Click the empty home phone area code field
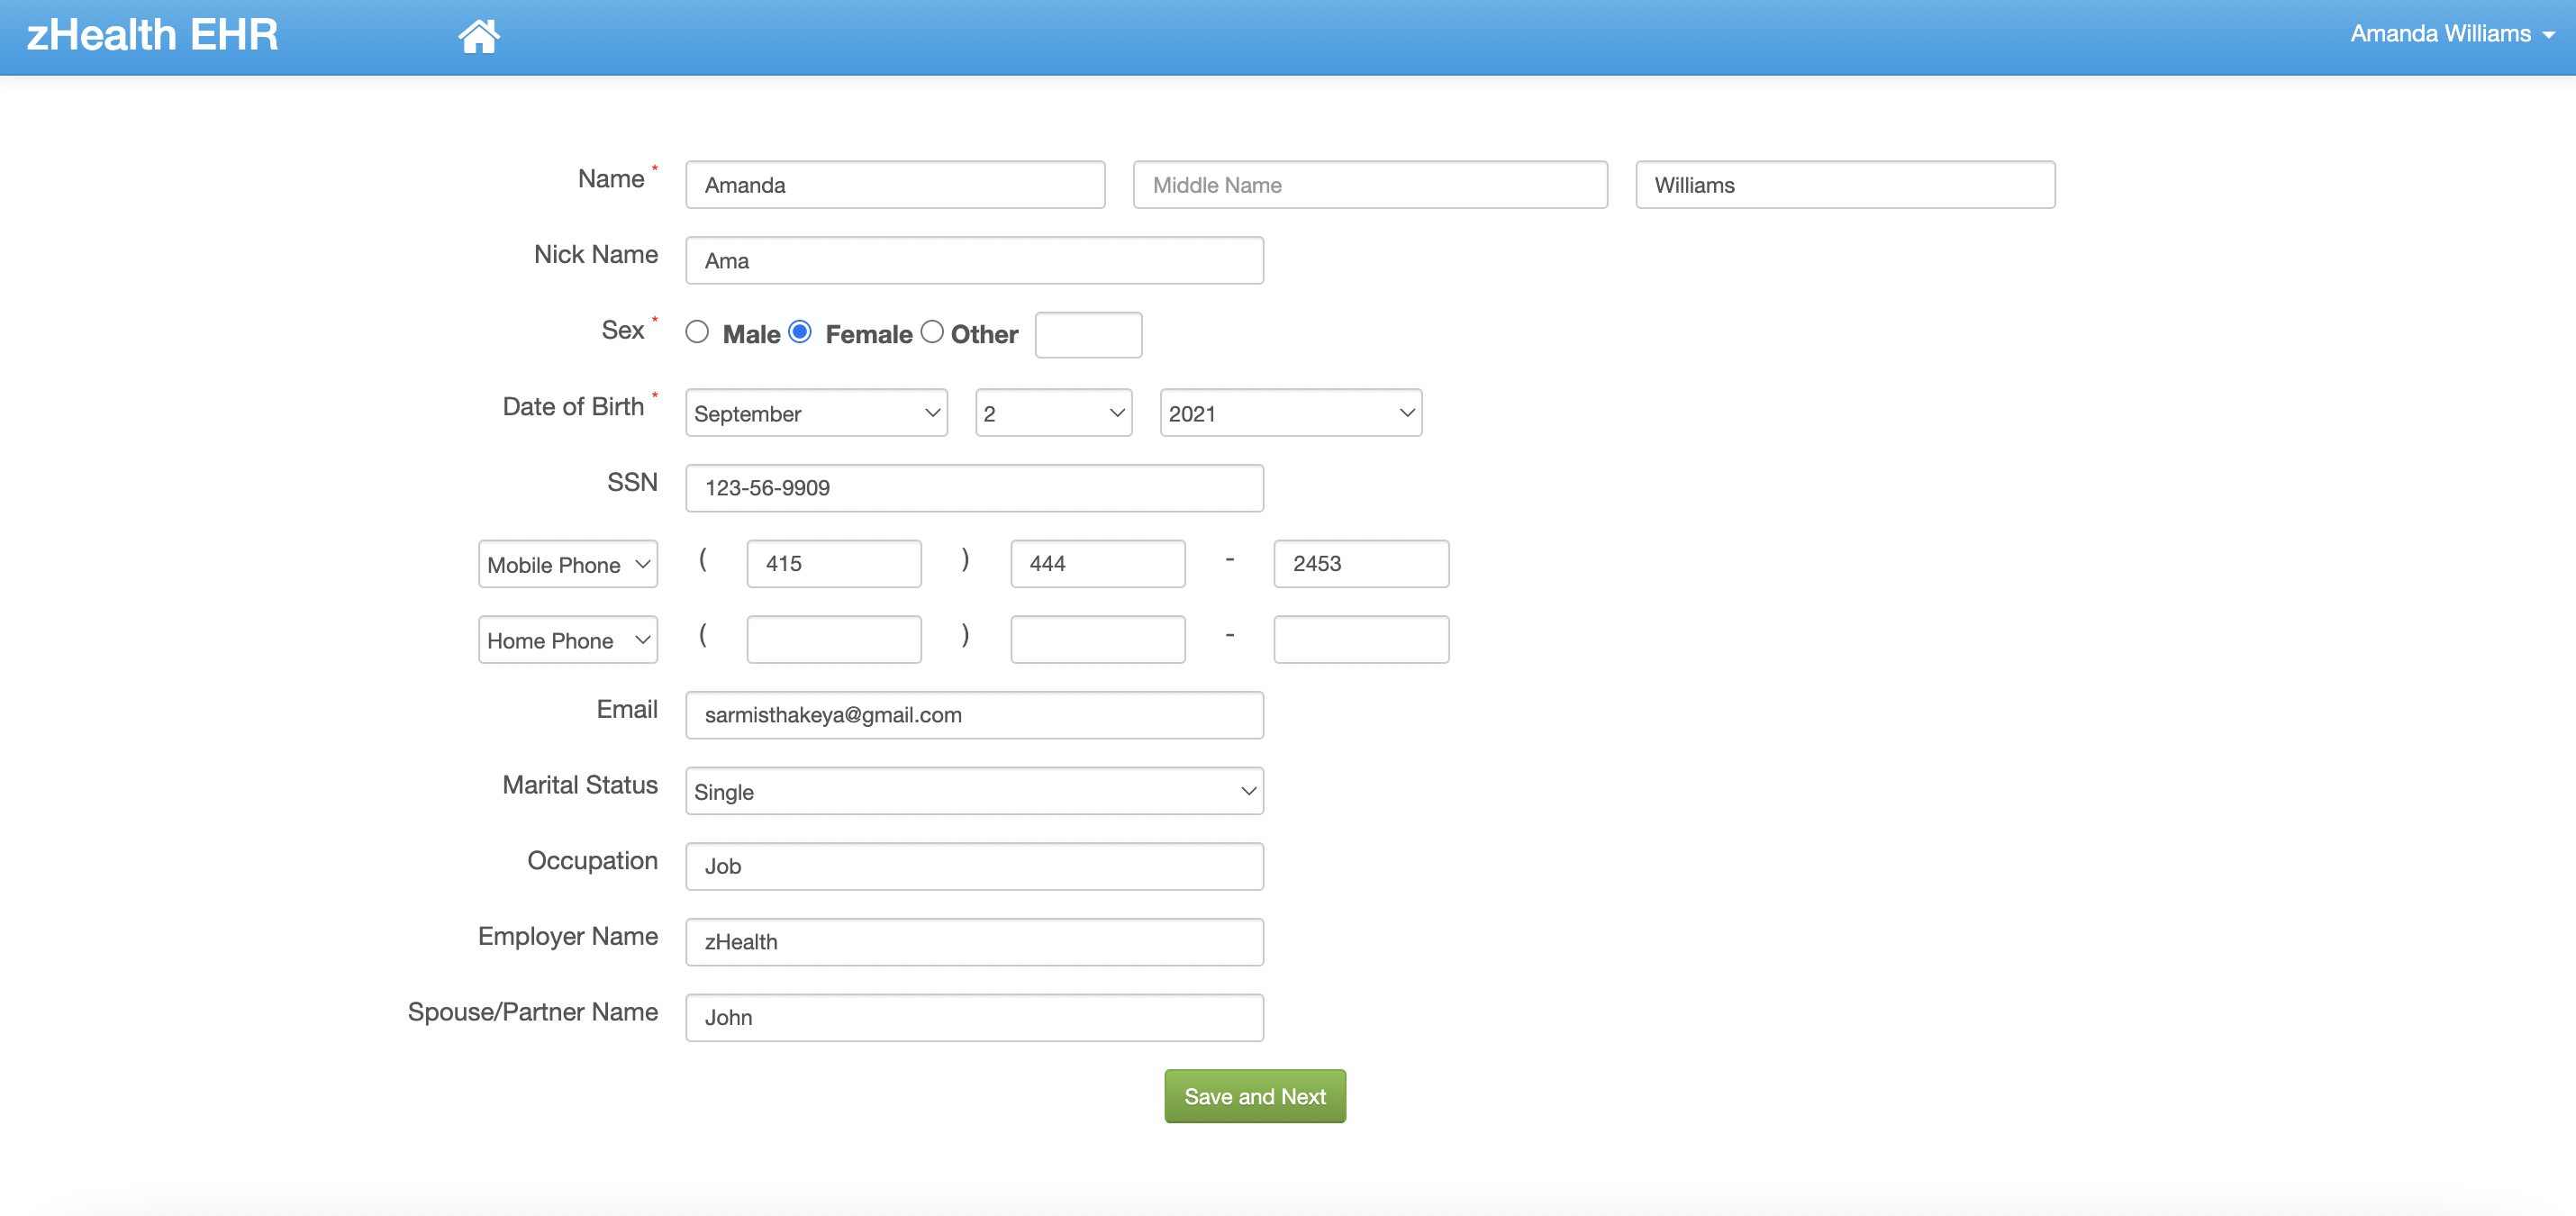 click(x=834, y=640)
